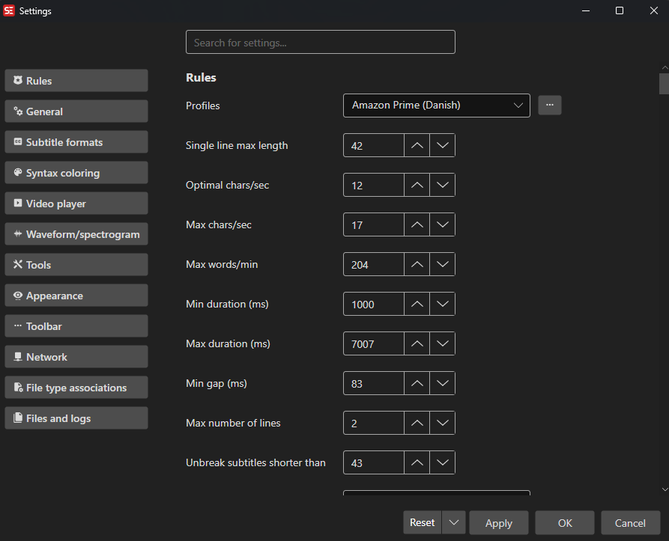Decrease Max number of lines
Screen dimensions: 669x541
tap(443, 423)
